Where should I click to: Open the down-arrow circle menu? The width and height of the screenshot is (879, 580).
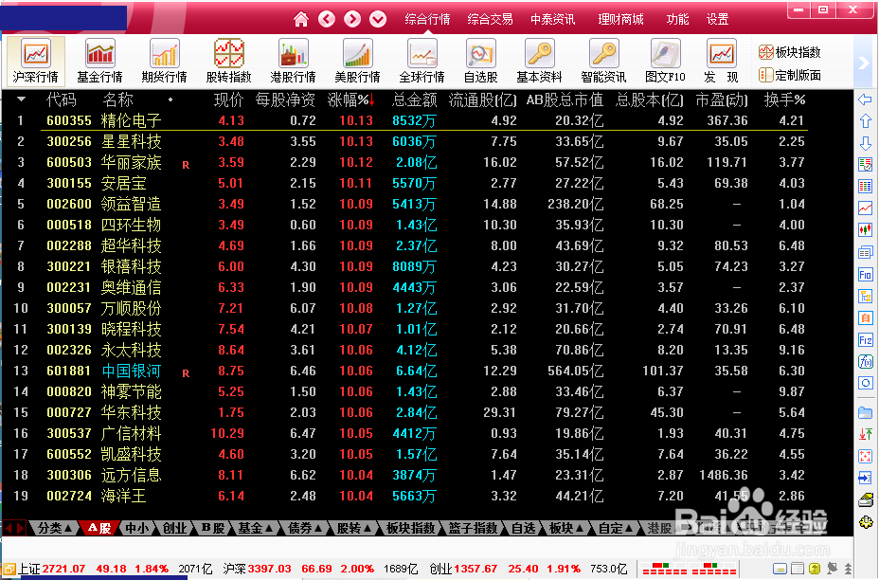coord(378,20)
